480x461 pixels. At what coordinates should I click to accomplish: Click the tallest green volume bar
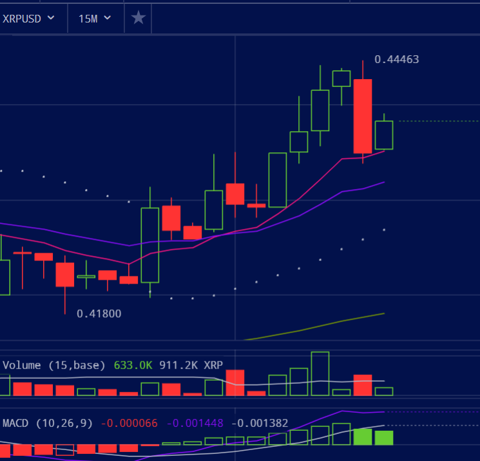(x=320, y=374)
